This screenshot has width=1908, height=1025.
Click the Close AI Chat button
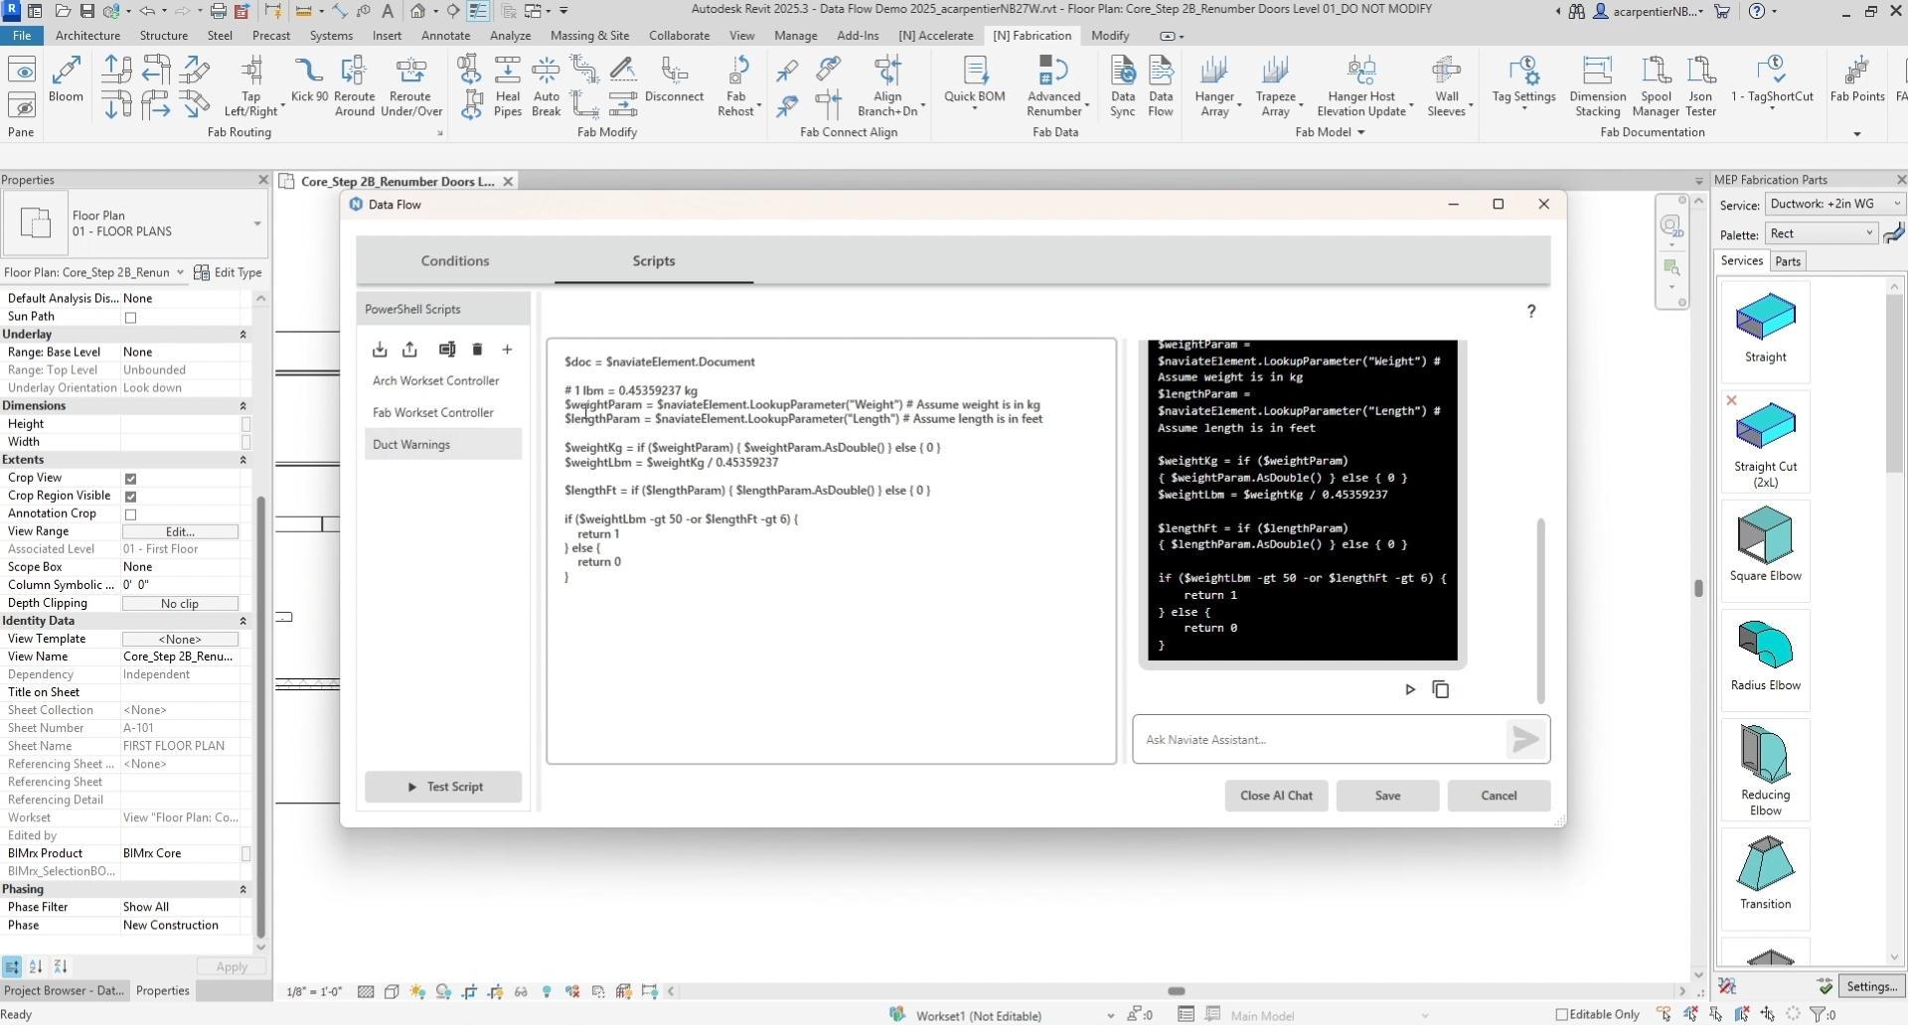(x=1276, y=796)
